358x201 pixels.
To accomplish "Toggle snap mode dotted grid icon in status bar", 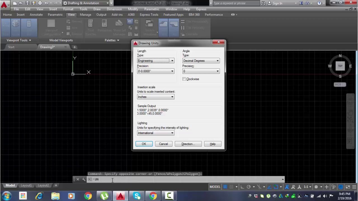I will pyautogui.click(x=232, y=187).
